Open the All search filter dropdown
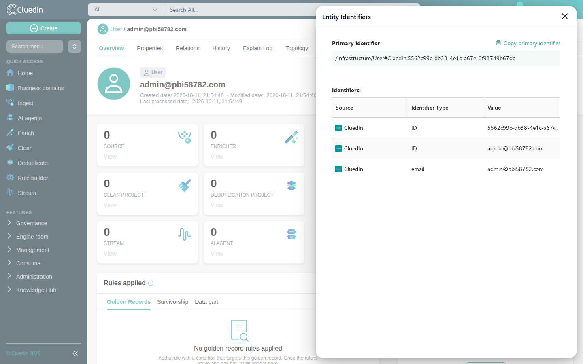Screen dimensions: 583x364 (x=126, y=10)
